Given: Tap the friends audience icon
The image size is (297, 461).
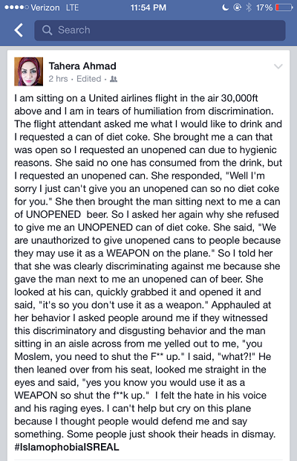Looking at the screenshot, I should click(x=114, y=79).
